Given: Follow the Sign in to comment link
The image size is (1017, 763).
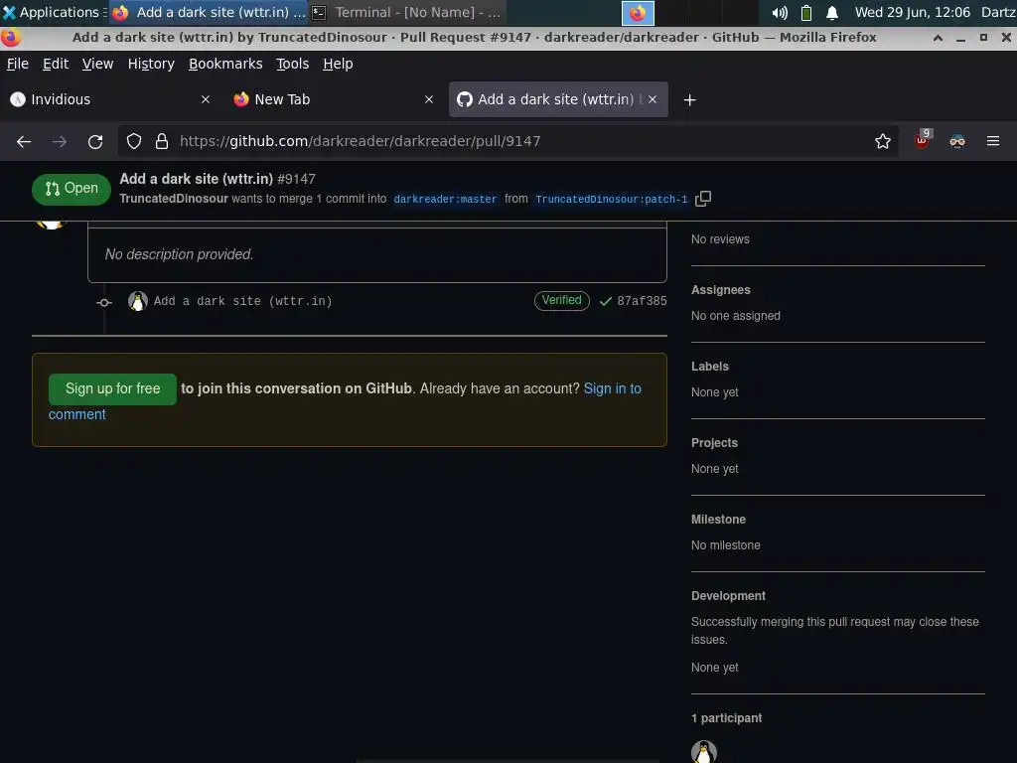Looking at the screenshot, I should [x=345, y=401].
